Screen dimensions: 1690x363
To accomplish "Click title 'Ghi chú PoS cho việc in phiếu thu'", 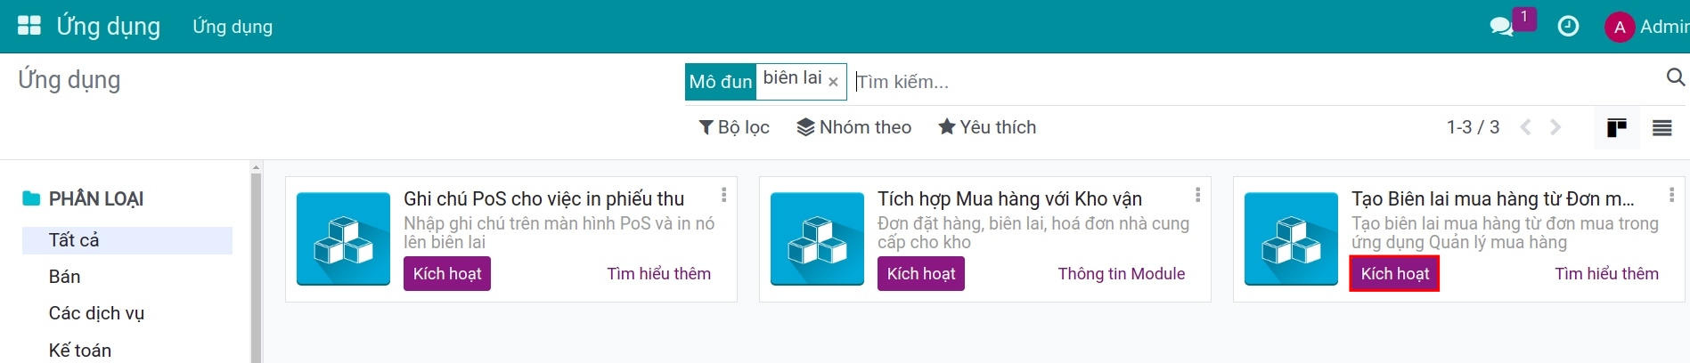I will click(x=543, y=198).
